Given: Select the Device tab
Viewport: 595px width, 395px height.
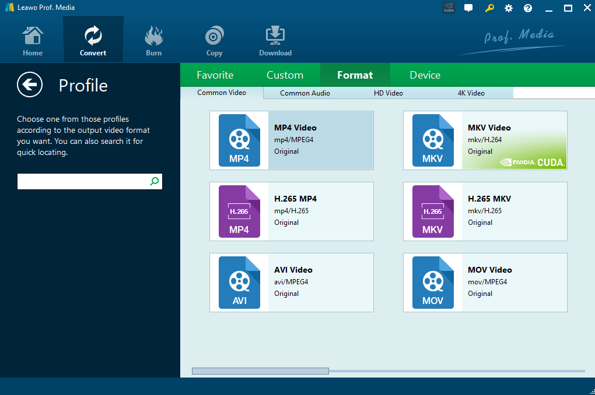Looking at the screenshot, I should 425,75.
